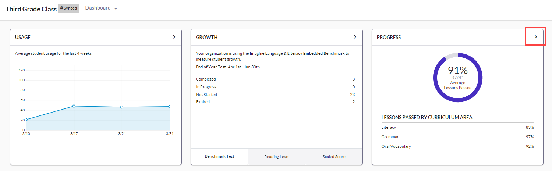Viewport: 552px width, 171px height.
Task: Click the Third Grade Class title
Action: 31,8
